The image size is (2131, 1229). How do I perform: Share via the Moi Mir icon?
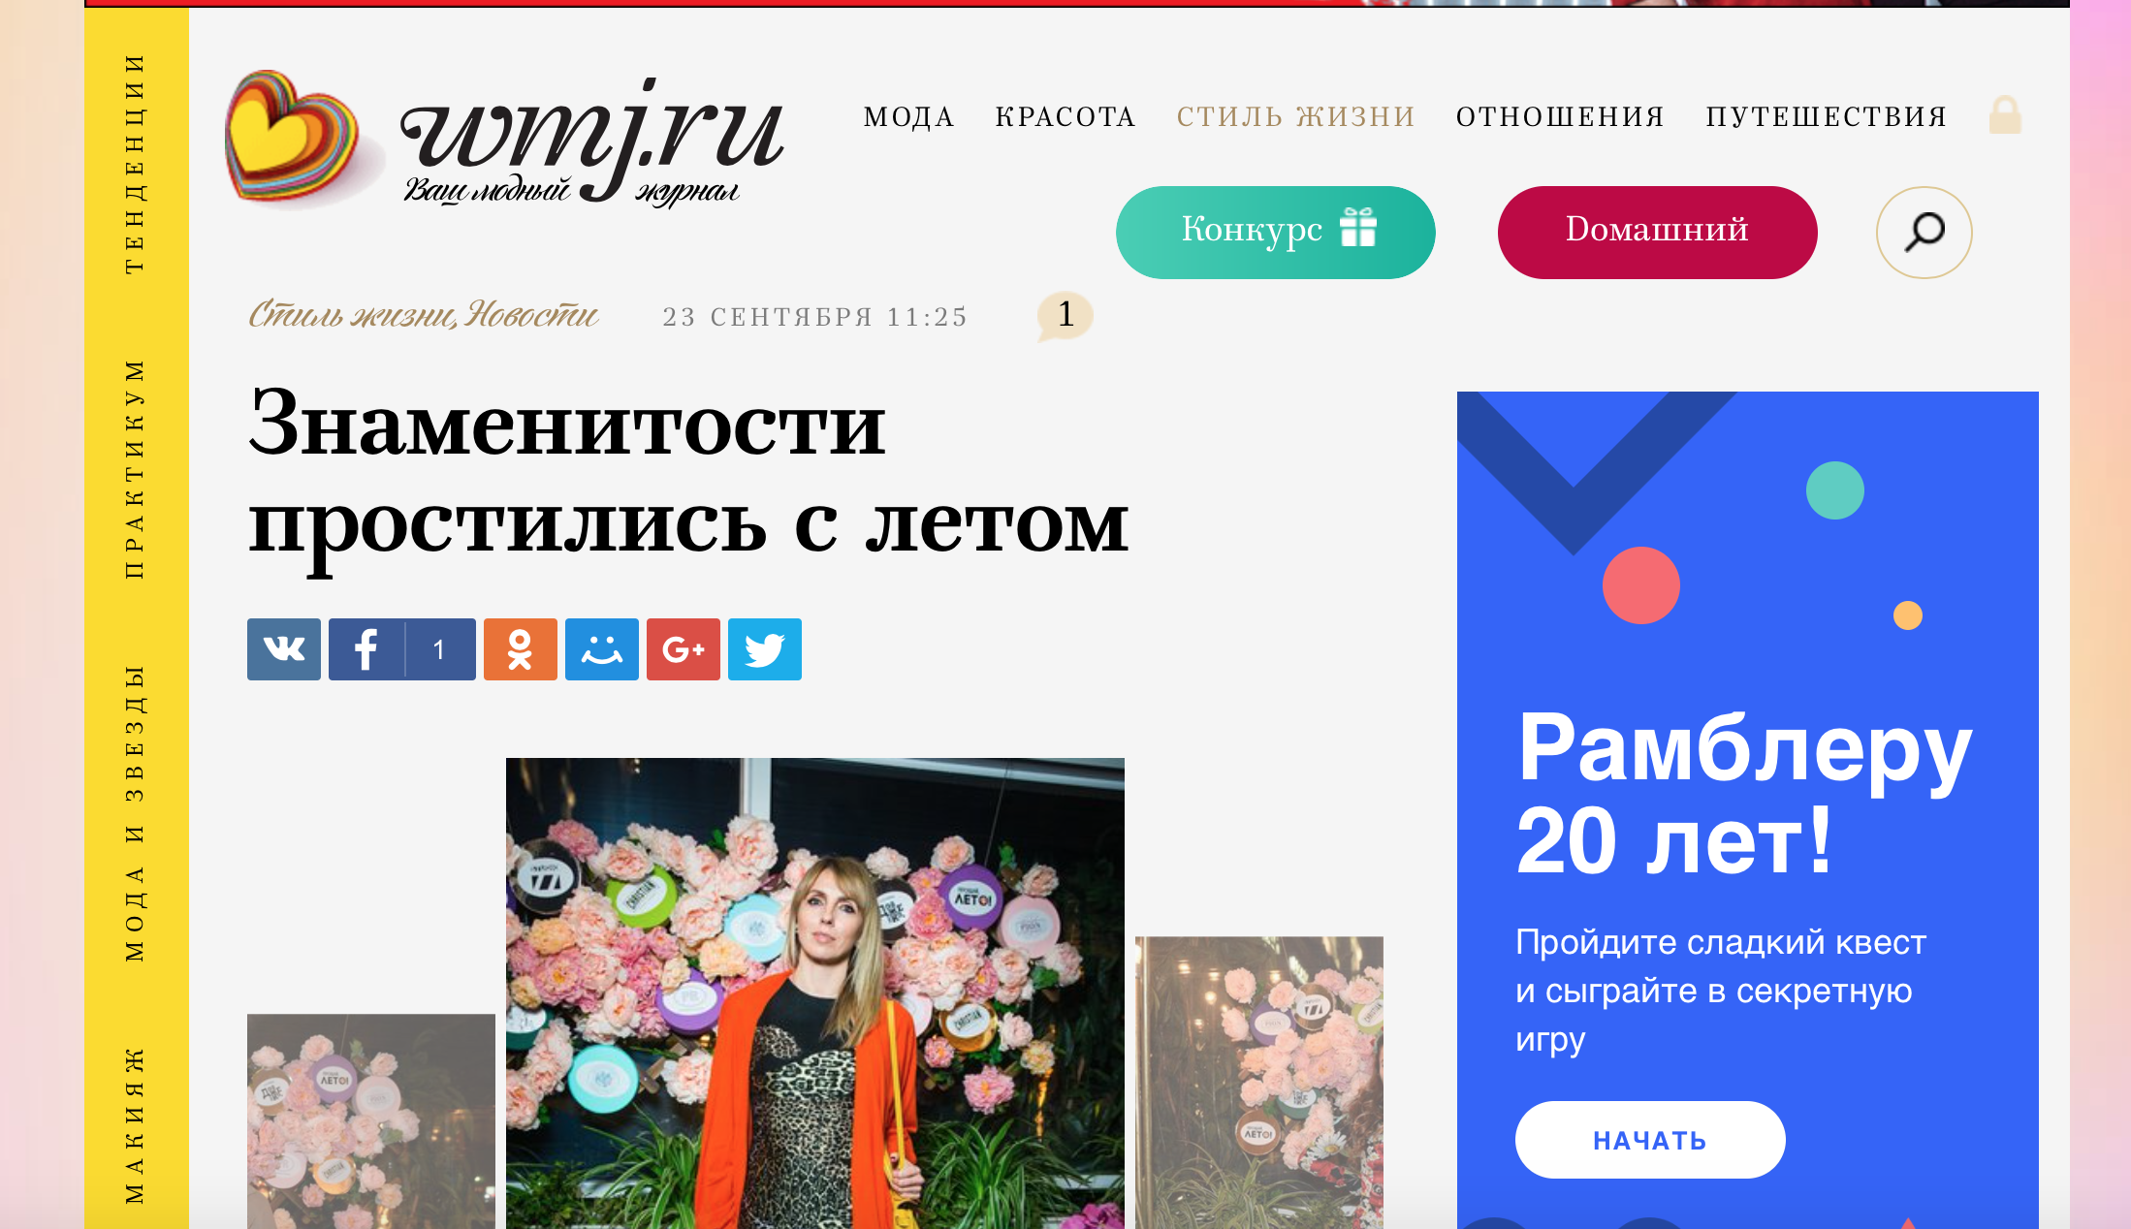(602, 649)
